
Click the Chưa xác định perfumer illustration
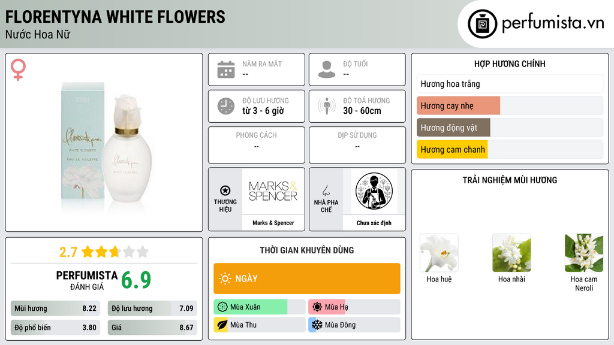374,191
